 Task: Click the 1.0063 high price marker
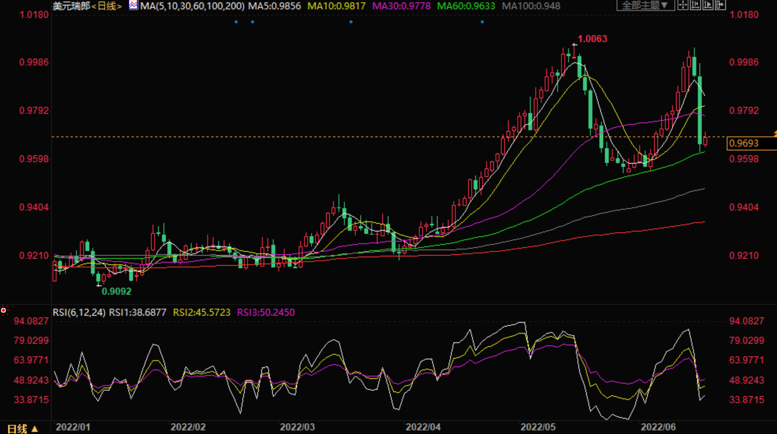(x=592, y=39)
